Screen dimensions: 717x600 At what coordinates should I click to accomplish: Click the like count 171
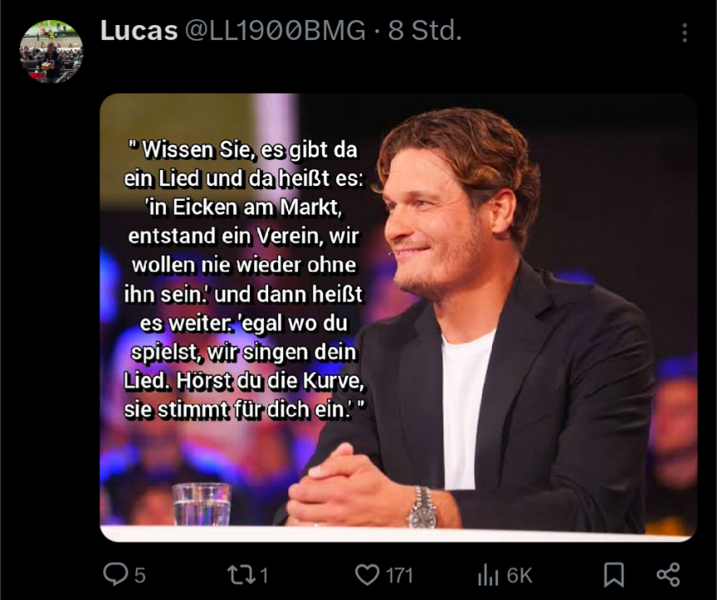coord(399,576)
